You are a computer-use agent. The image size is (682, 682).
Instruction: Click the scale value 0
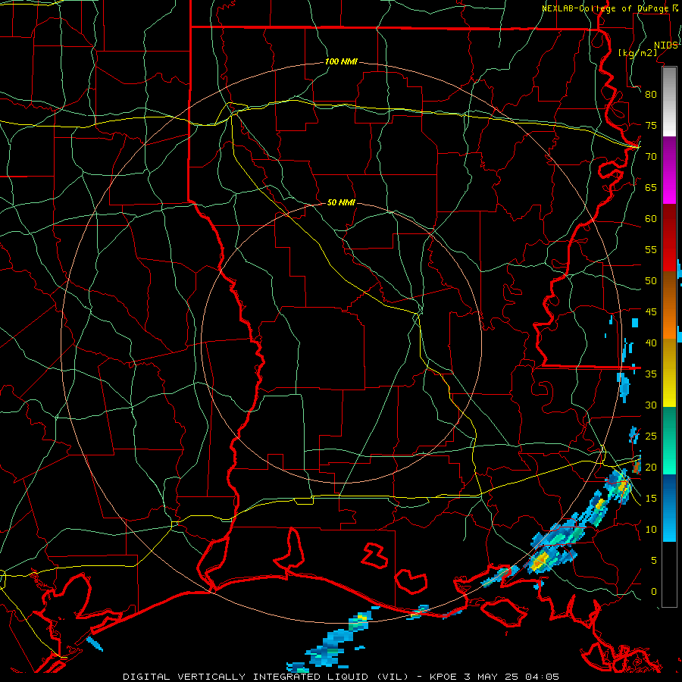point(654,592)
